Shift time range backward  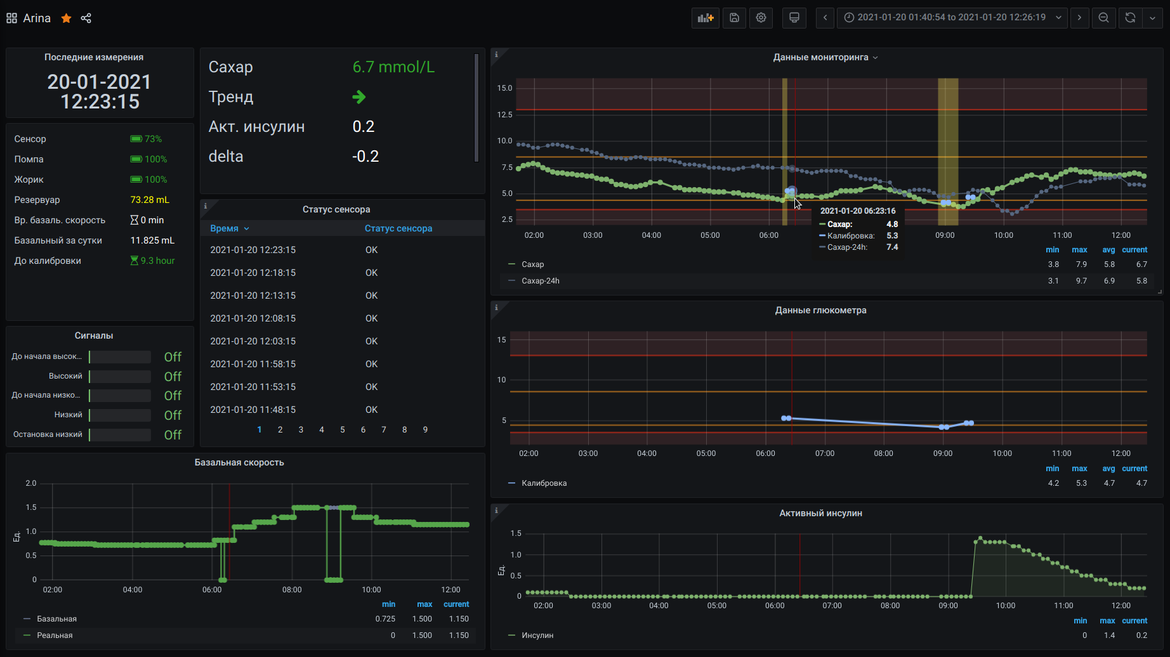point(825,18)
